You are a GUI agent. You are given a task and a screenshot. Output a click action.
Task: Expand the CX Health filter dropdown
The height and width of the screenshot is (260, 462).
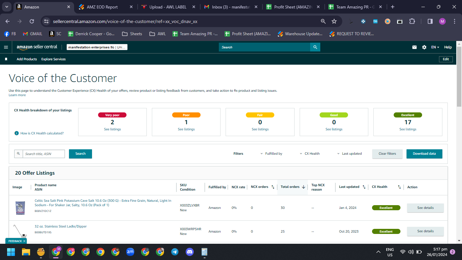[x=310, y=154]
